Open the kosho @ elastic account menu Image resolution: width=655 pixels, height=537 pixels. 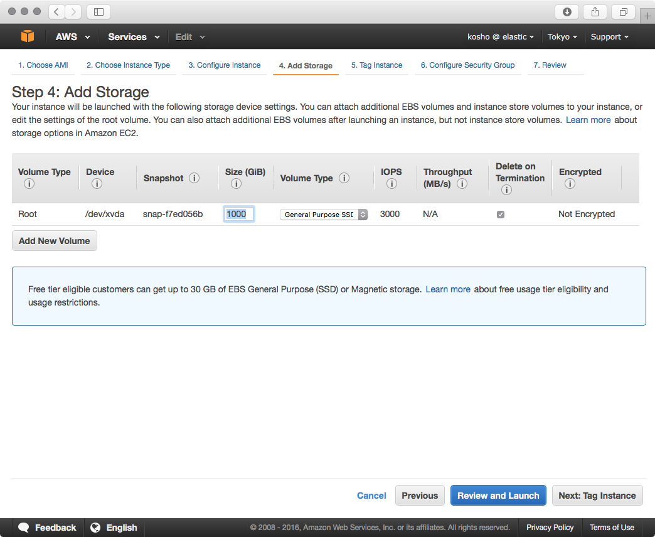(501, 37)
